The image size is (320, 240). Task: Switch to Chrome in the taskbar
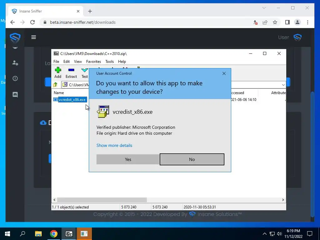coord(53,234)
